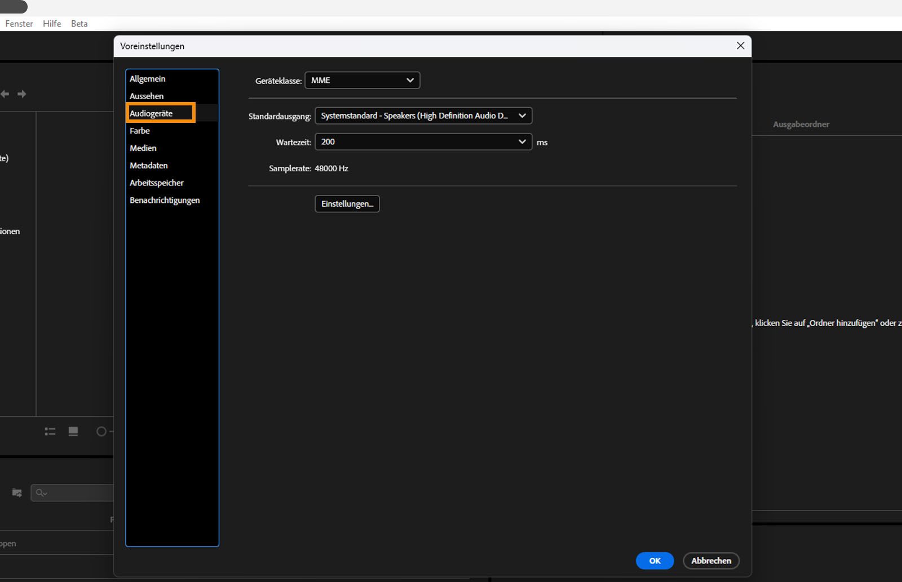This screenshot has width=902, height=582.
Task: Switch to list view icon in background panel
Action: [x=50, y=432]
